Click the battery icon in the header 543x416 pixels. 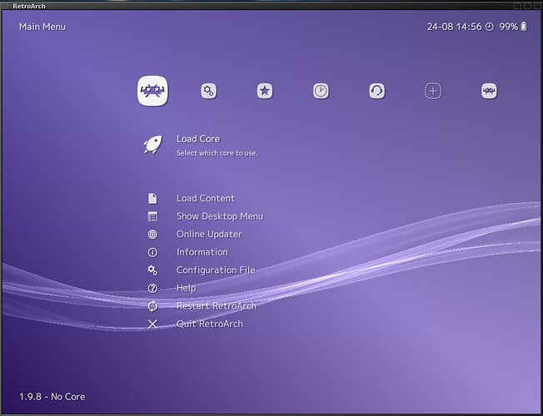[x=524, y=27]
